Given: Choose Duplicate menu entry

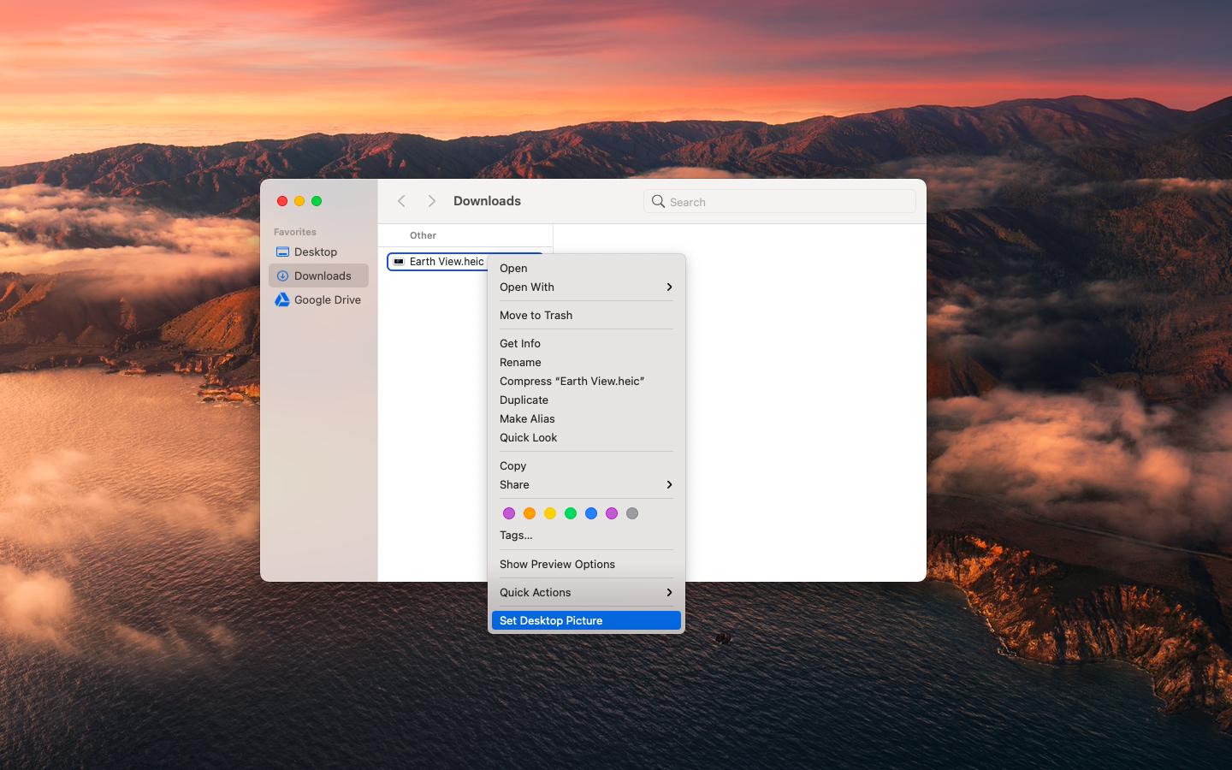Looking at the screenshot, I should coord(586,400).
